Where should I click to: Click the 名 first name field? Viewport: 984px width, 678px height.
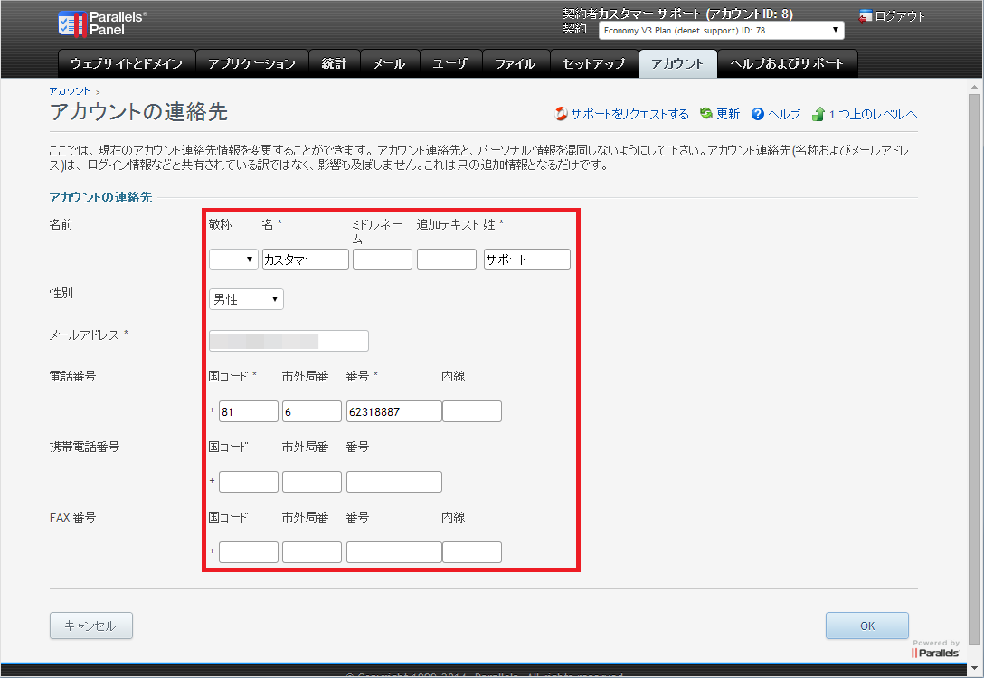pos(306,259)
